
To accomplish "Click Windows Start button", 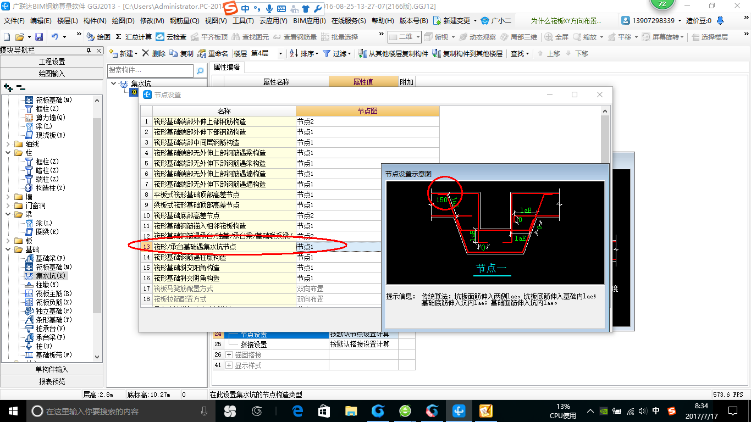I will [x=13, y=410].
